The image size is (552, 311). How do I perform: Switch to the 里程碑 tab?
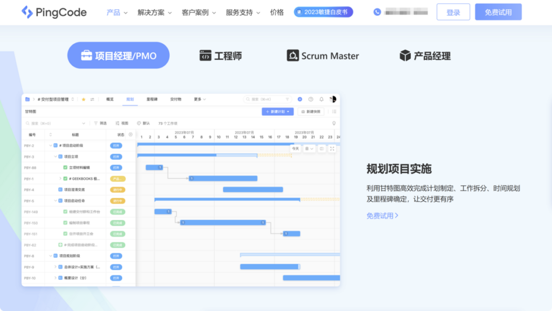coord(153,99)
